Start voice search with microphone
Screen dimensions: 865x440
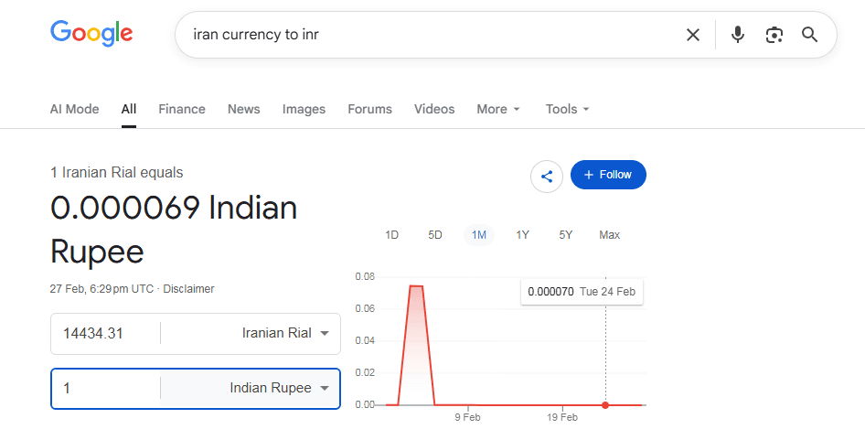coord(738,35)
